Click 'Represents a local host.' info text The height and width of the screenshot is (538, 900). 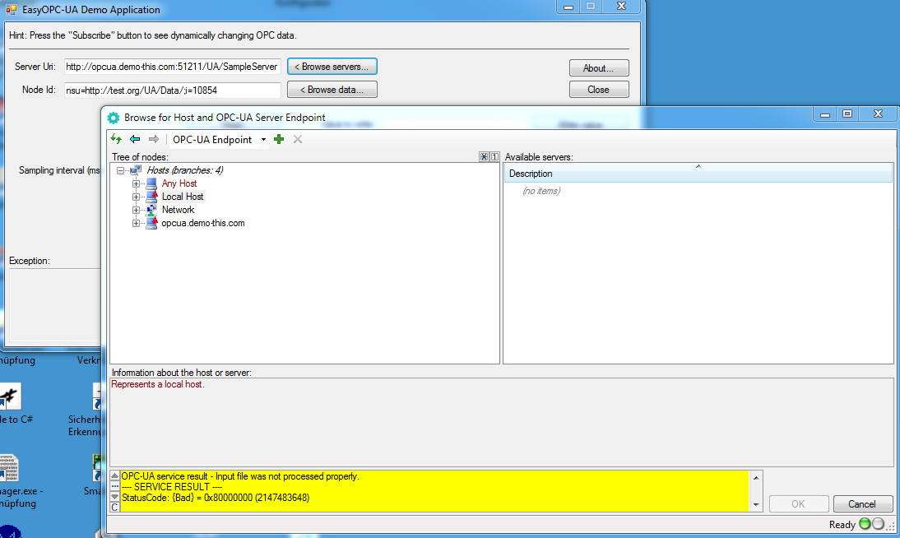coord(158,384)
